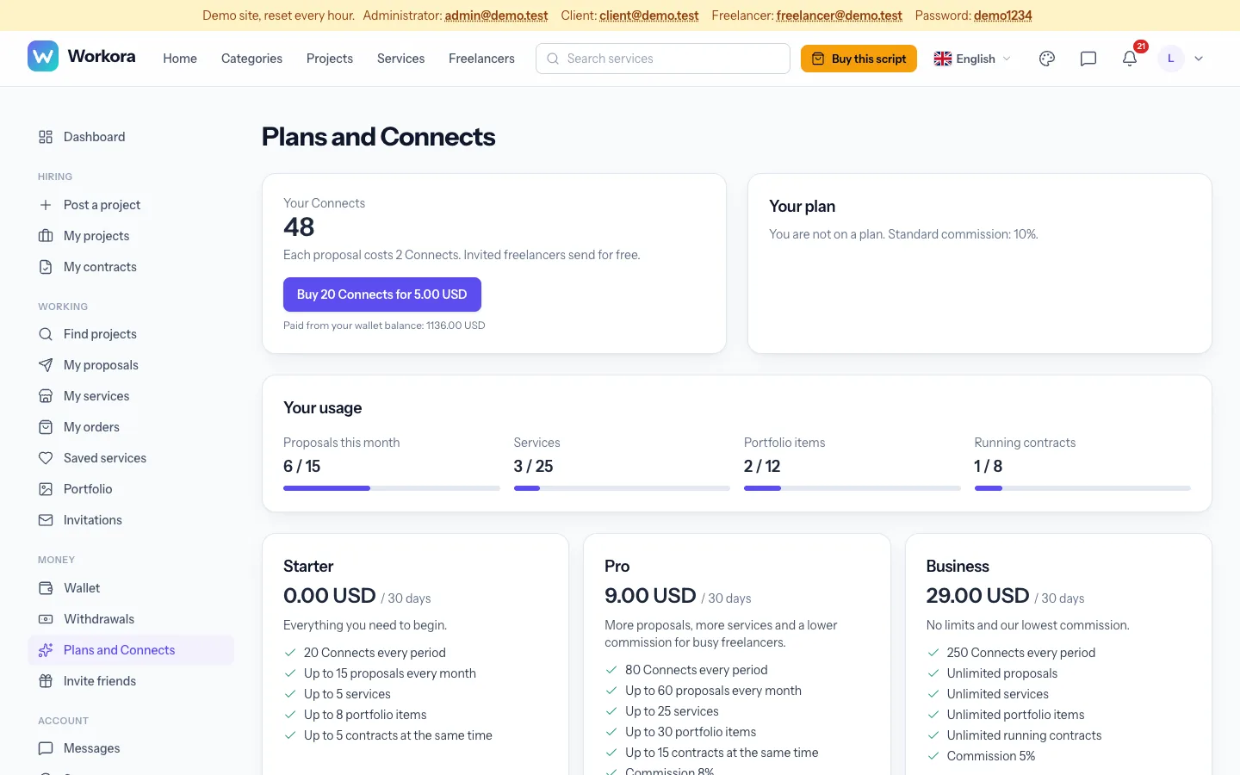This screenshot has height=775, width=1240.
Task: Go to Home in the top navigation
Action: (180, 59)
